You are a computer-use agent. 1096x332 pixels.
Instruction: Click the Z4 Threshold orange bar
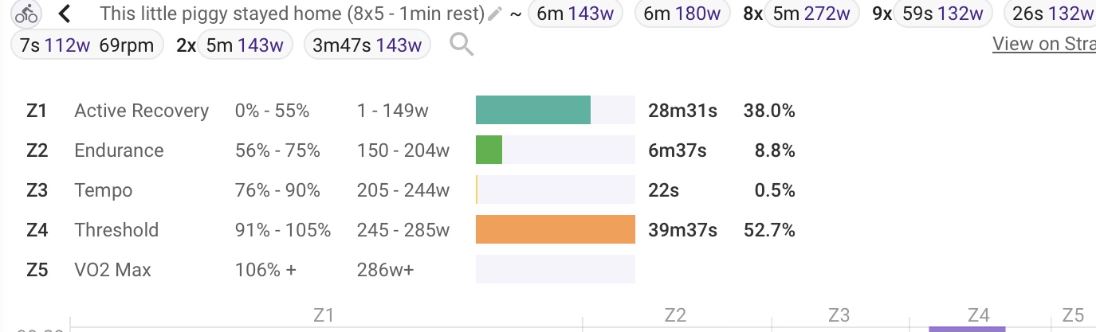click(x=556, y=229)
